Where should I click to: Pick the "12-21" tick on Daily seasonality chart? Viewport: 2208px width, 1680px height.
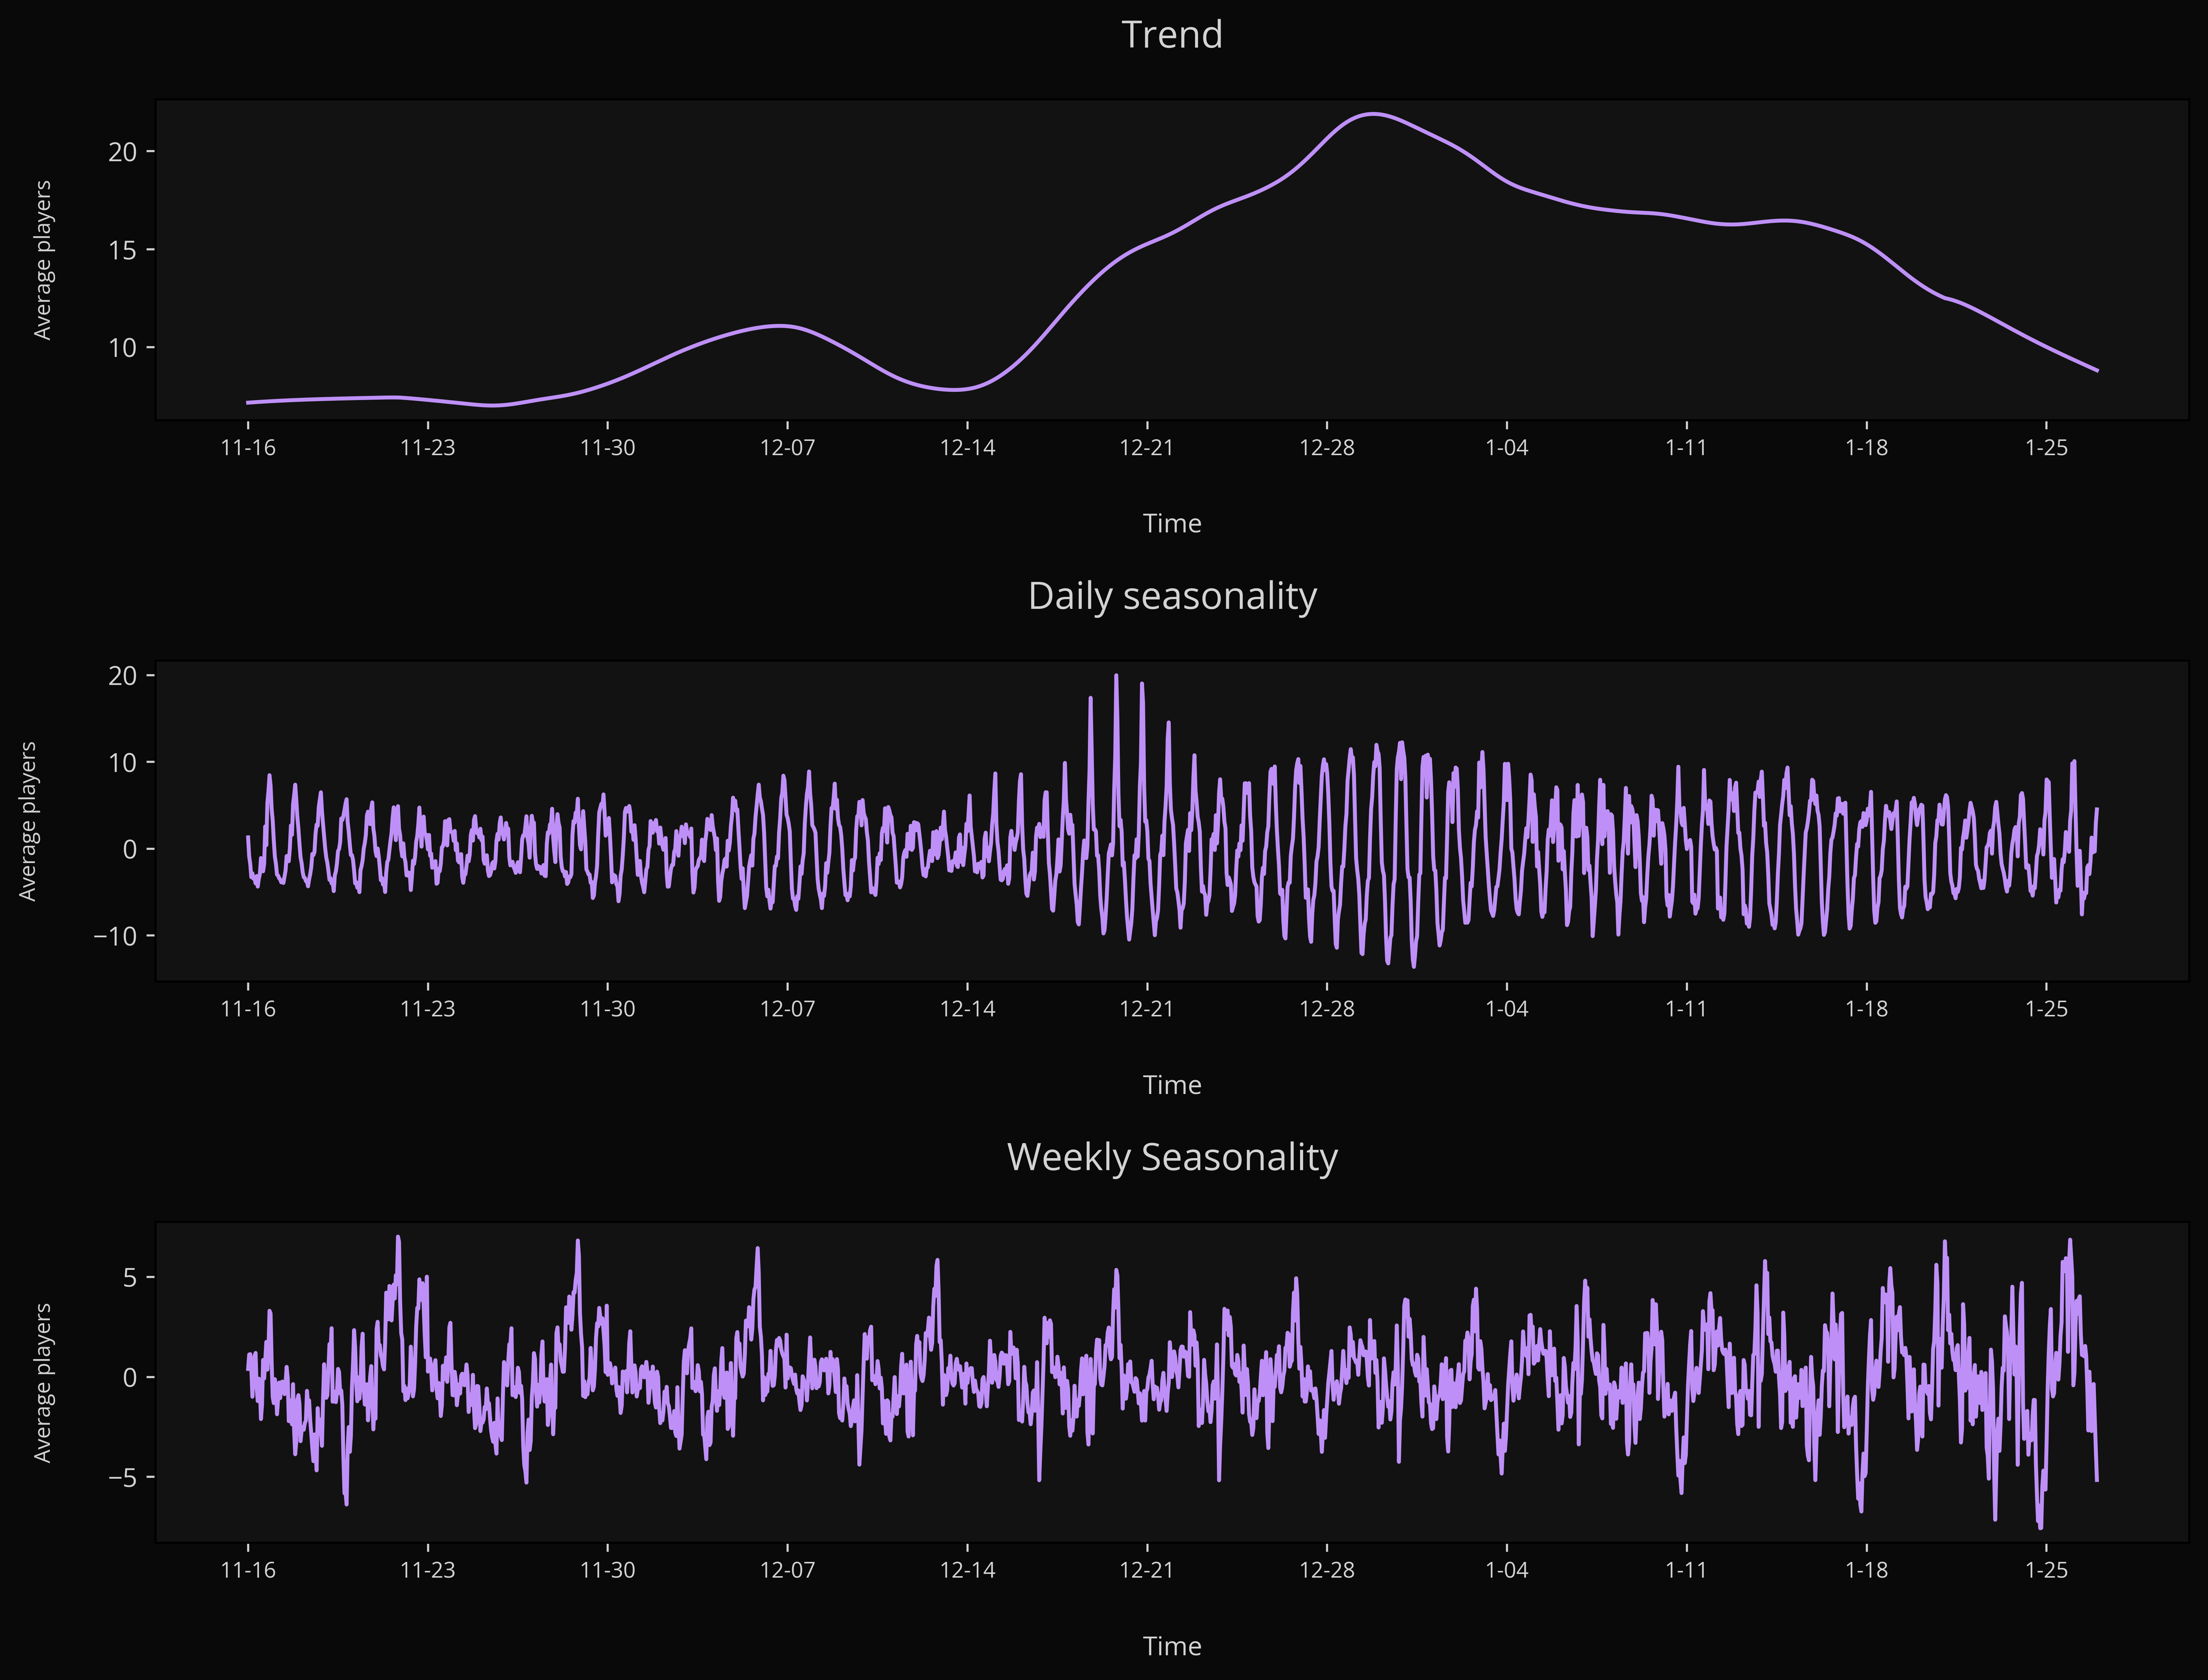point(1147,1009)
